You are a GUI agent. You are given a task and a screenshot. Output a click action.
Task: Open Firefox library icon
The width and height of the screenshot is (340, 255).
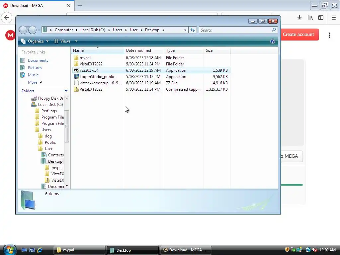[310, 18]
